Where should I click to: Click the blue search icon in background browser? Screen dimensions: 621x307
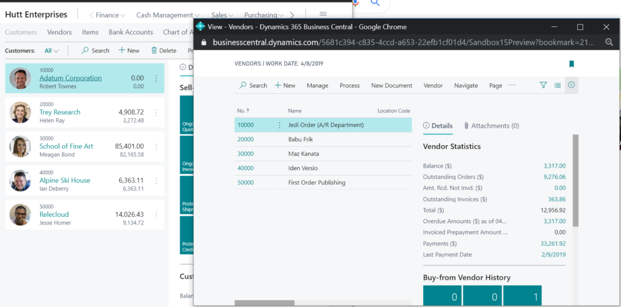375,3
